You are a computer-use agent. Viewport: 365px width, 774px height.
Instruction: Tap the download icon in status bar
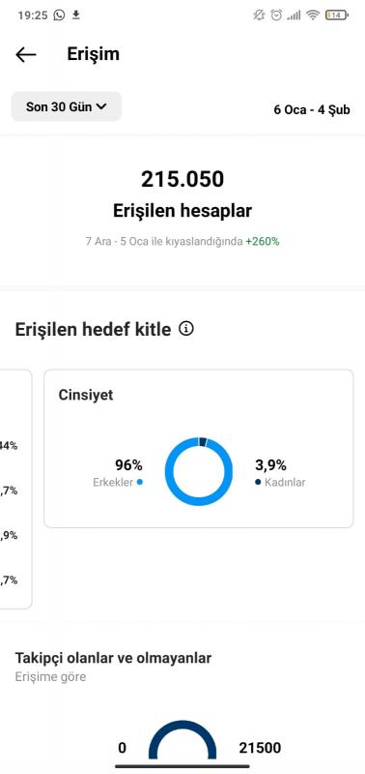coord(76,15)
